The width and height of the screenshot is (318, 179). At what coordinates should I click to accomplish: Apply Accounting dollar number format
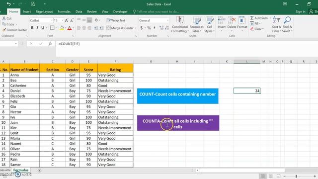coord(141,28)
